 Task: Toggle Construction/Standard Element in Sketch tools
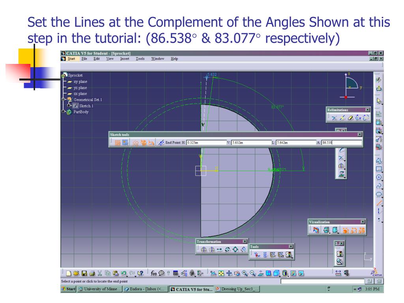(136, 142)
